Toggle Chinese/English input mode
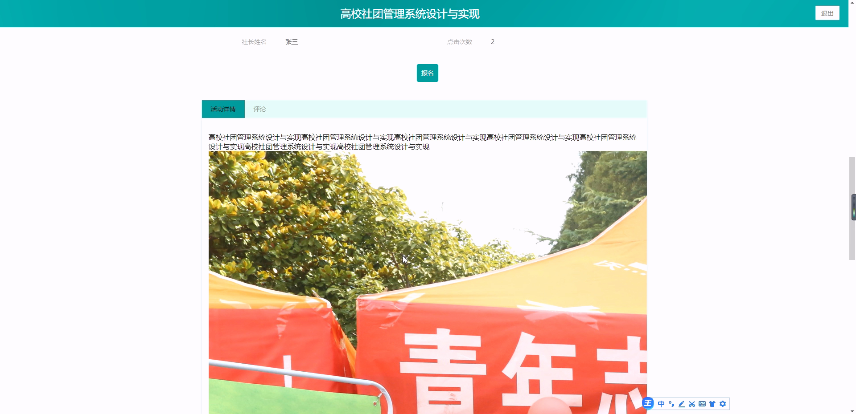Image resolution: width=856 pixels, height=414 pixels. tap(661, 404)
